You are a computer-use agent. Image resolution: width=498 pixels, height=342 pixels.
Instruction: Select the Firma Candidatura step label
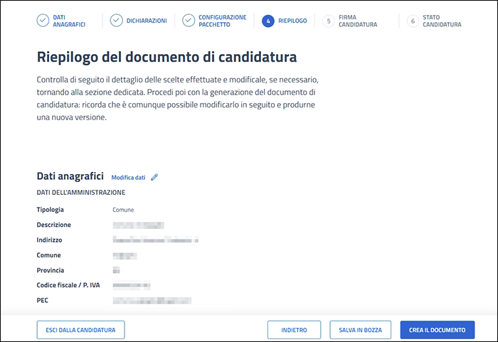[x=358, y=21]
